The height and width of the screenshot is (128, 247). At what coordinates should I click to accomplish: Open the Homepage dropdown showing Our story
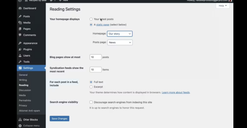tap(120, 34)
